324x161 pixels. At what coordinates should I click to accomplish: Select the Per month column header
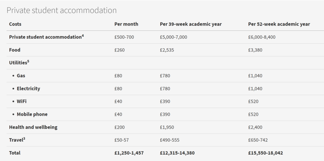[x=126, y=24]
